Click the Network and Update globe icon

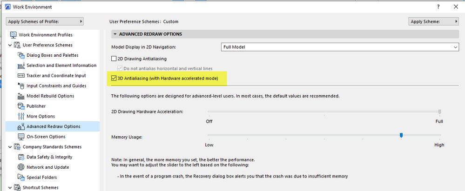[x=21, y=167]
